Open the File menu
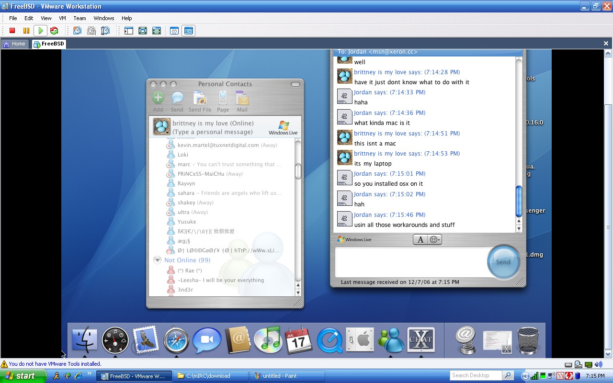Screen dimensions: 613x383 coord(13,18)
